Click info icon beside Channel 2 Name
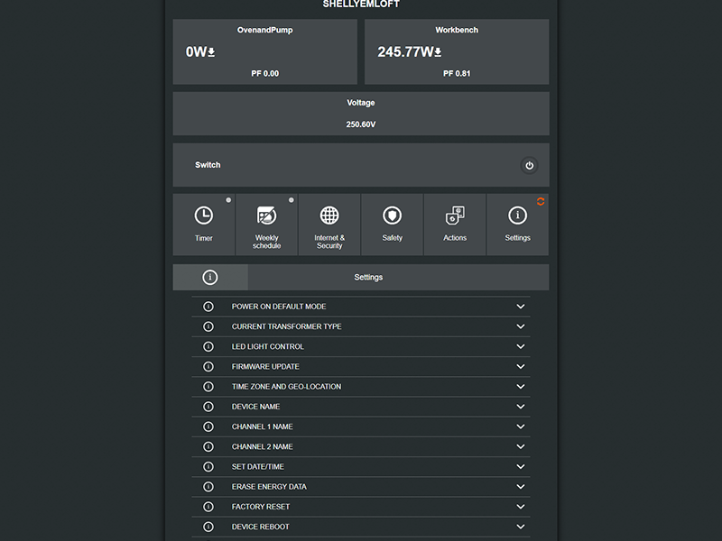Image resolution: width=722 pixels, height=541 pixels. 208,446
